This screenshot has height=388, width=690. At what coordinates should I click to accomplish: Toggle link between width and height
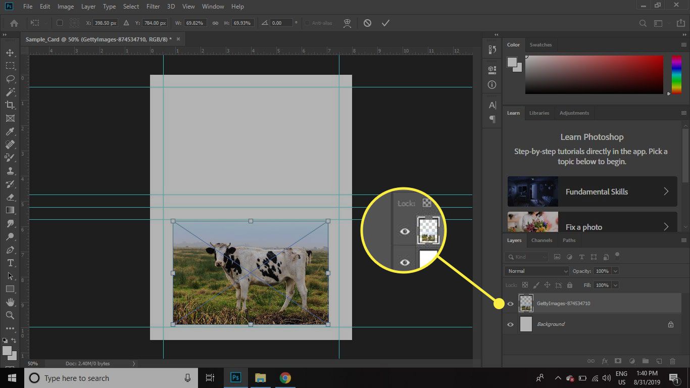coord(215,23)
